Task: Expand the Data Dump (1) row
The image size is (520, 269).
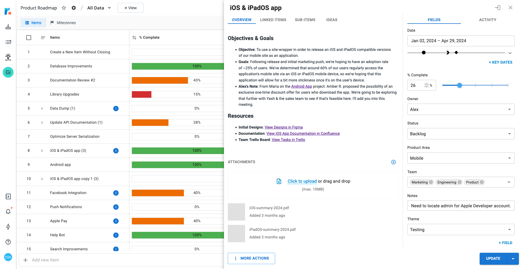Action: click(x=42, y=109)
